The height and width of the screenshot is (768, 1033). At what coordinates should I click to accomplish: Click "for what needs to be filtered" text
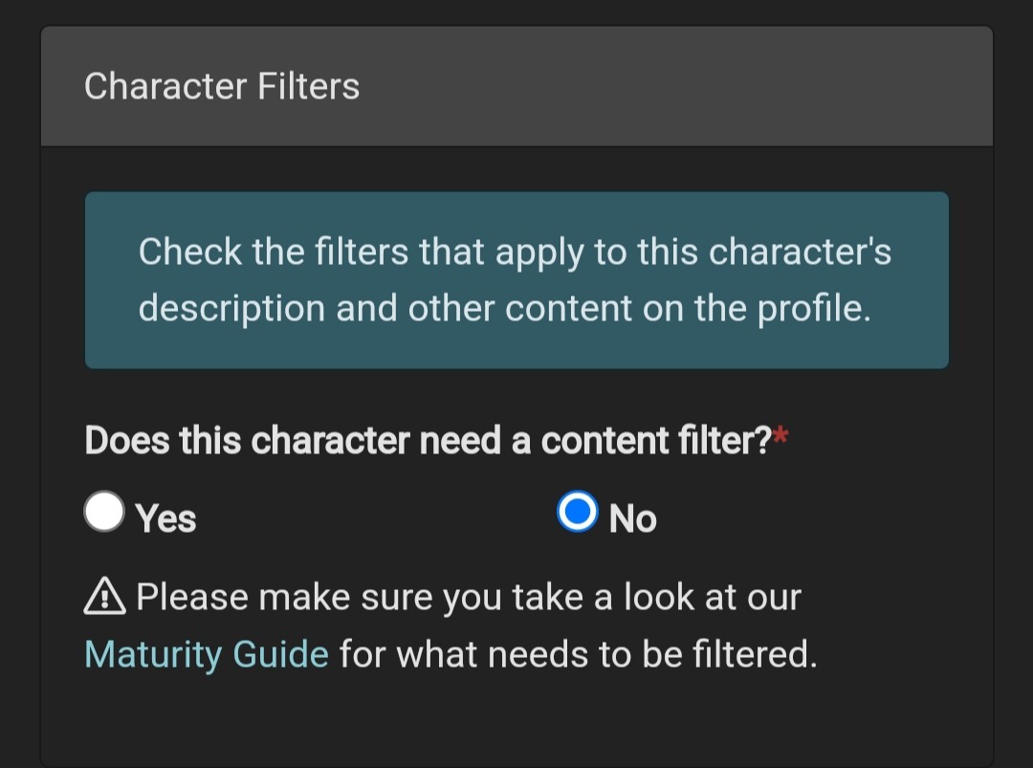[x=579, y=655]
